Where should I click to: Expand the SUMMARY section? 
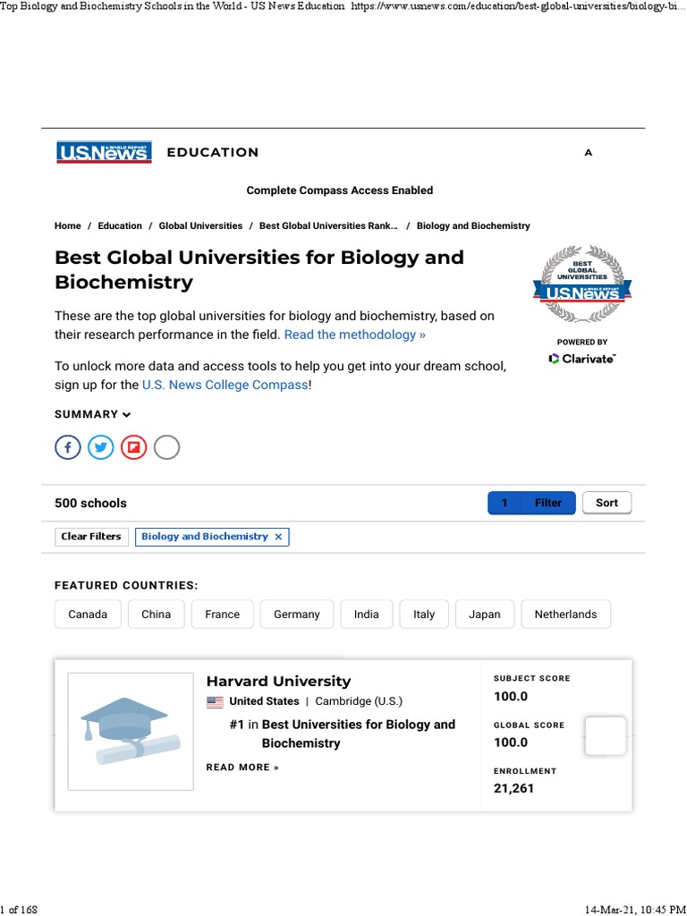[93, 414]
